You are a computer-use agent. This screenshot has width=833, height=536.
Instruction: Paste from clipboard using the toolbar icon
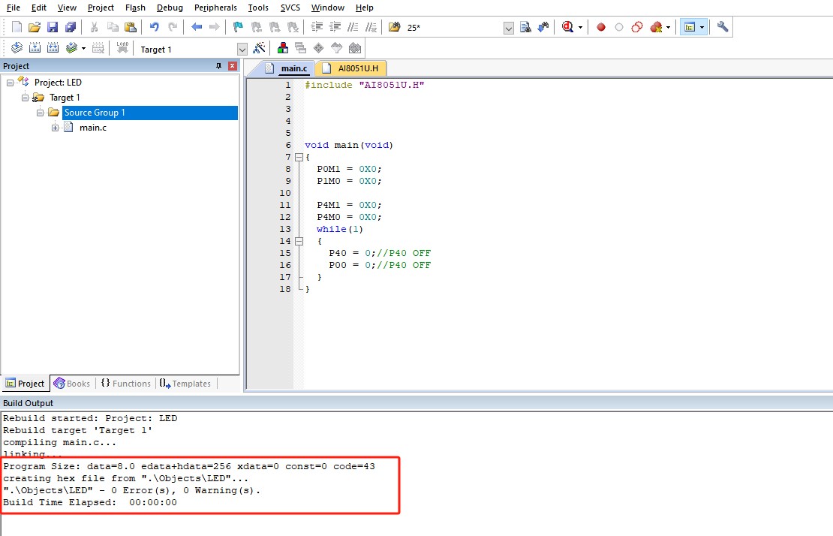point(130,27)
